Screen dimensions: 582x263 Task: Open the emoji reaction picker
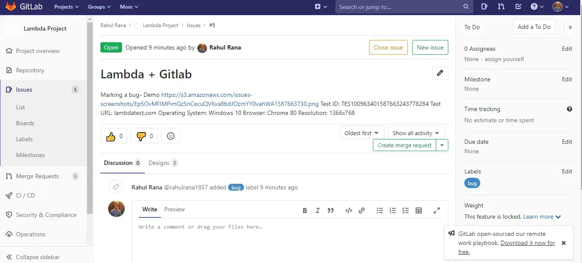[x=171, y=136]
